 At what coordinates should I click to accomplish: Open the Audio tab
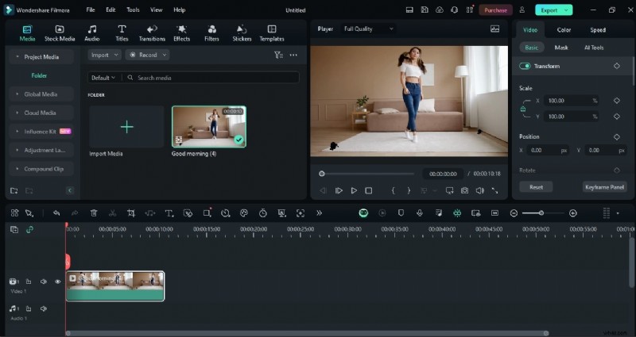pyautogui.click(x=92, y=33)
